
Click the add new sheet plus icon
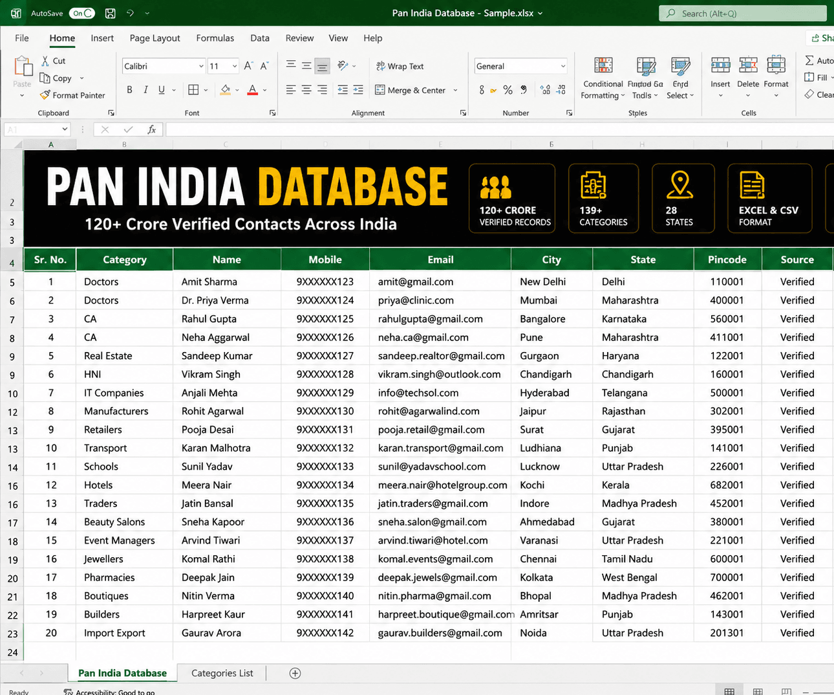click(295, 673)
